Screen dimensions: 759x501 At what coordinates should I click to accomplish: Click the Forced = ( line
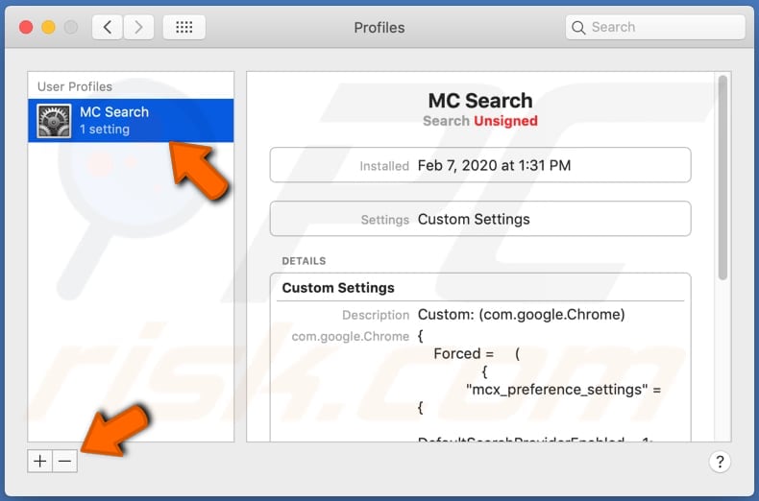coord(477,353)
